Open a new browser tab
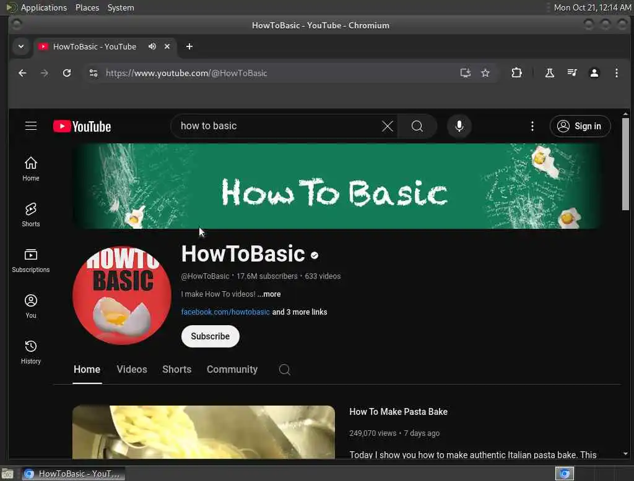The width and height of the screenshot is (634, 481). pos(189,46)
